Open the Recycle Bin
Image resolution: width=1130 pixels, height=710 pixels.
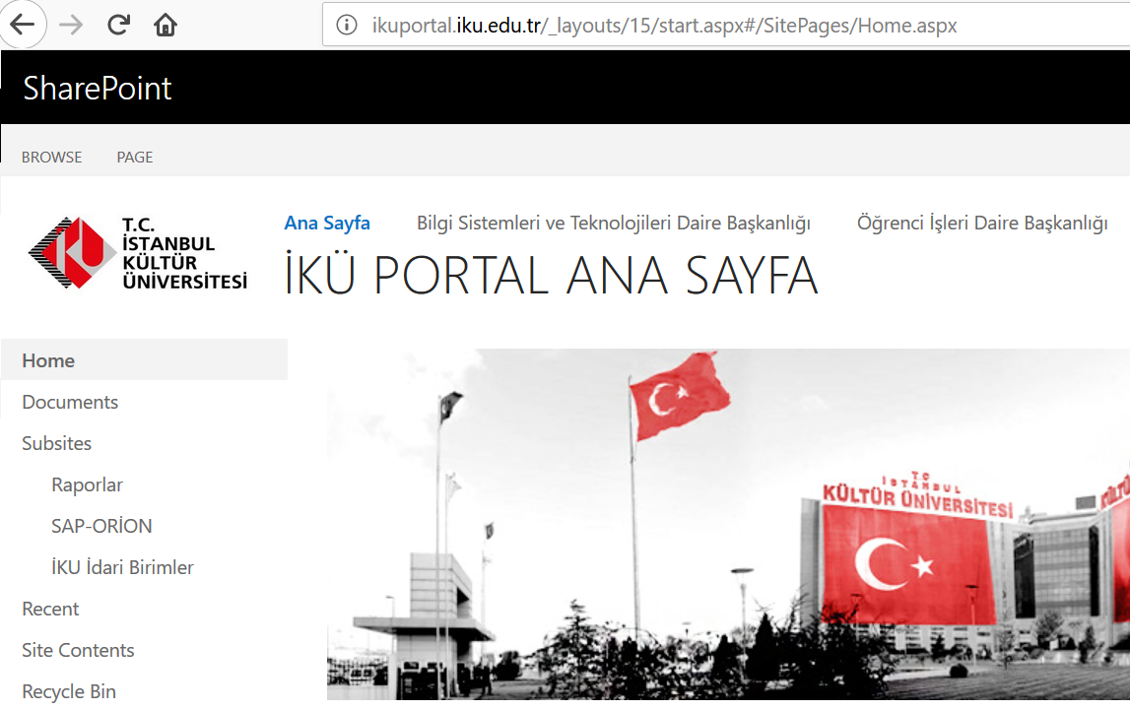(x=69, y=691)
